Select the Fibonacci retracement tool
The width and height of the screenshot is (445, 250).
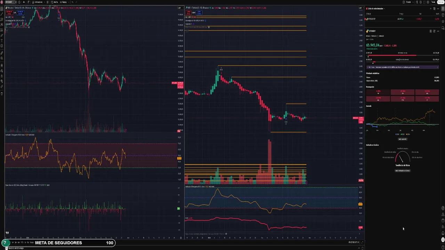(2, 19)
